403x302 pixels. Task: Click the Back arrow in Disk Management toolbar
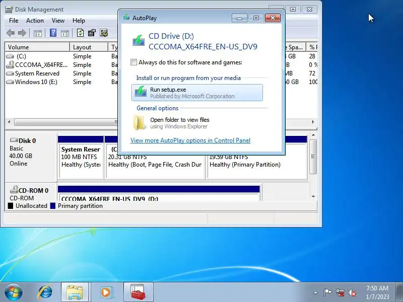pos(11,33)
